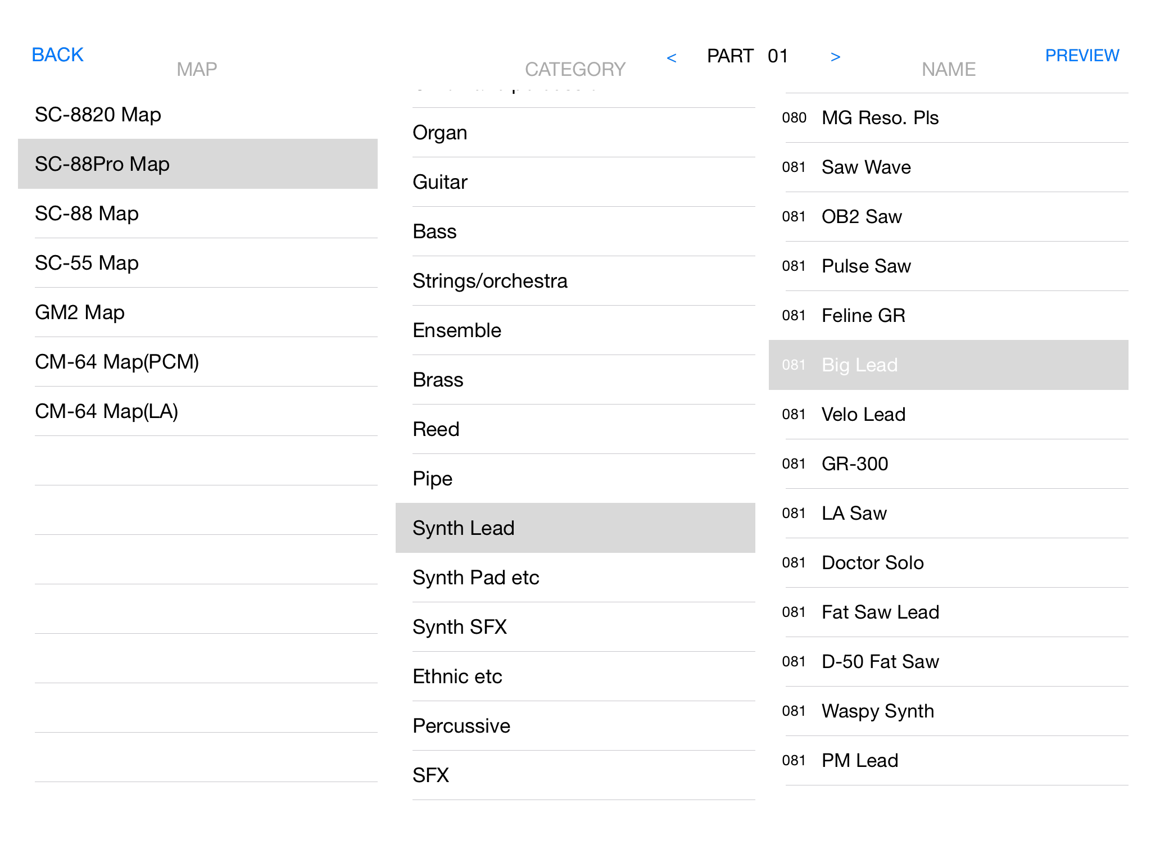
Task: Pick the 081 Big Lead sound
Action: (x=949, y=365)
